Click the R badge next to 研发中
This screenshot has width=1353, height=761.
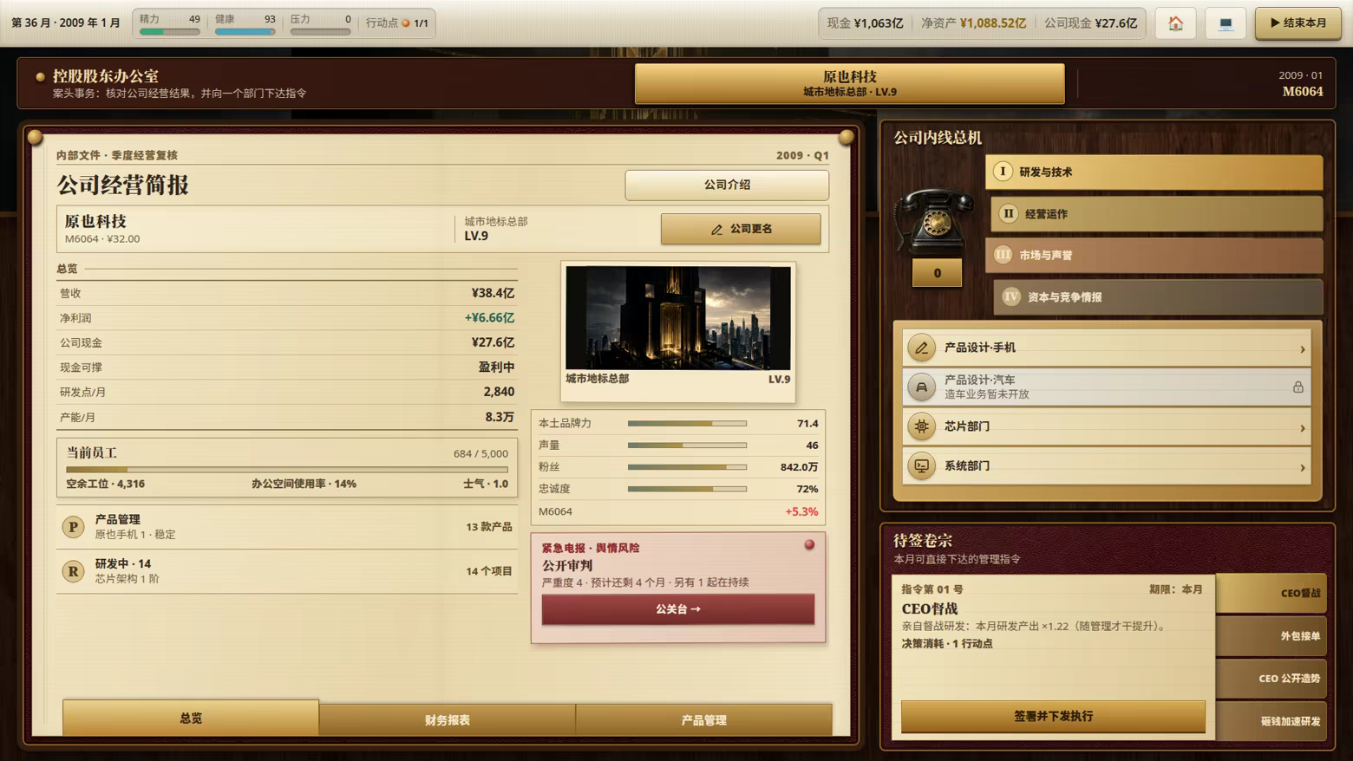(73, 570)
